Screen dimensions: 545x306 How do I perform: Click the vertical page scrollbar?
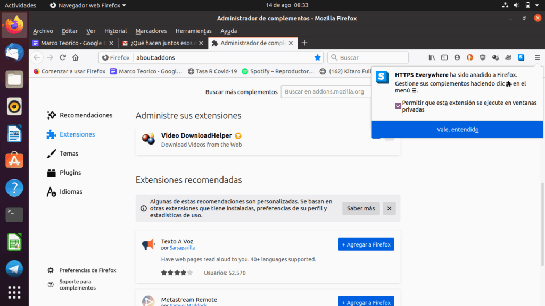542,224
